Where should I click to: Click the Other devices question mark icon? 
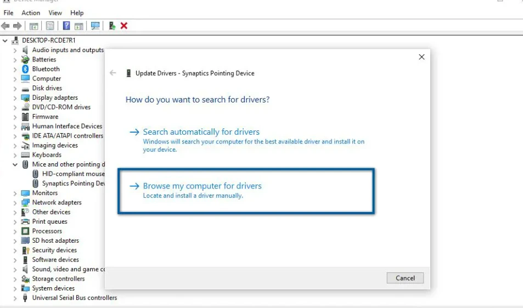tap(25, 212)
